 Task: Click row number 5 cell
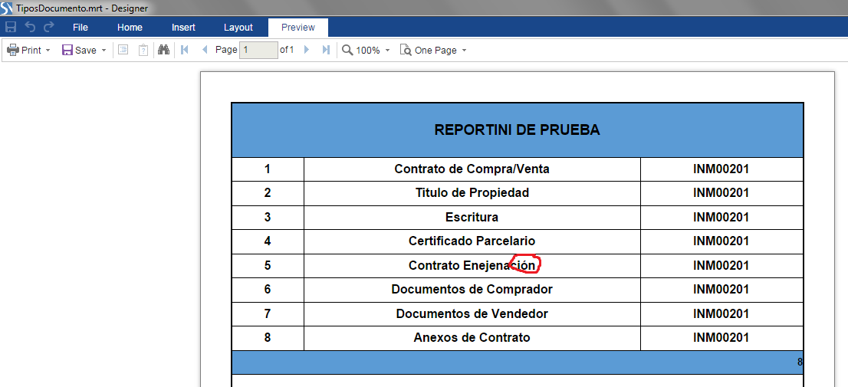(268, 265)
